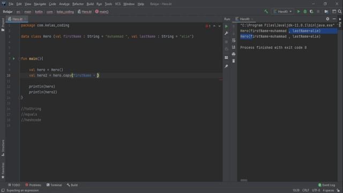Open the Help menu

click(x=140, y=4)
